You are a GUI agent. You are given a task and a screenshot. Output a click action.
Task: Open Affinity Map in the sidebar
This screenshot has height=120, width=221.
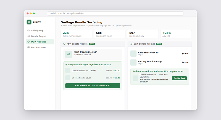(x=40, y=31)
